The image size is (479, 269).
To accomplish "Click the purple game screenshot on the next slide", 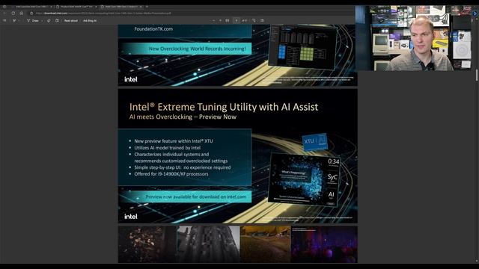I will [324, 244].
